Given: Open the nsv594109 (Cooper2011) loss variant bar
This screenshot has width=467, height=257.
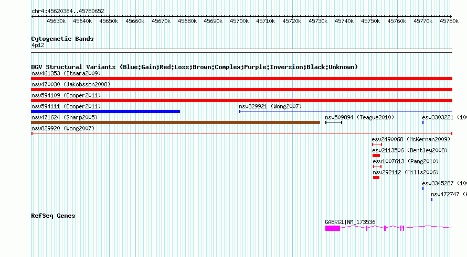Looking at the screenshot, I should [241, 100].
